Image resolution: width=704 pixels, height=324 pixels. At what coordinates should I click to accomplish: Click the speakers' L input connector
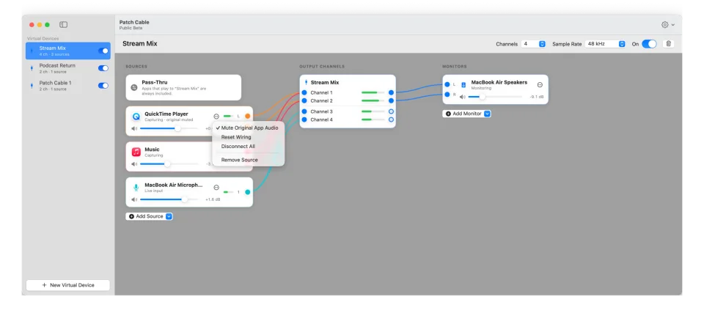447,84
